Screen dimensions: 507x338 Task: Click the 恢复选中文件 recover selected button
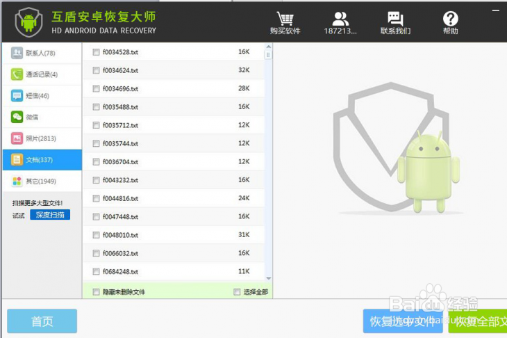pyautogui.click(x=403, y=321)
